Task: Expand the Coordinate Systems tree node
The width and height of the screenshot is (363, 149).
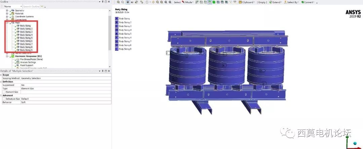Action: (7, 16)
